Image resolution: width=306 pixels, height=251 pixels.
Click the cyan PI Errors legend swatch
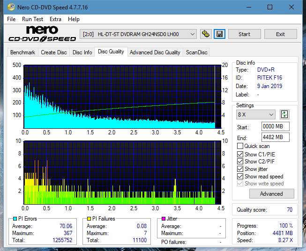pos(15,219)
